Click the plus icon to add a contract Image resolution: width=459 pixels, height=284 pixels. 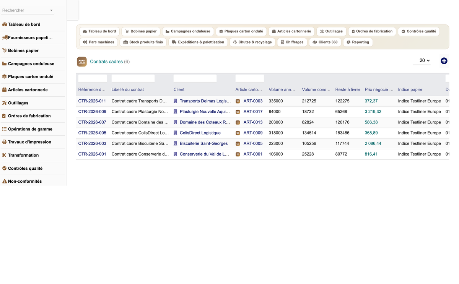coord(444,61)
